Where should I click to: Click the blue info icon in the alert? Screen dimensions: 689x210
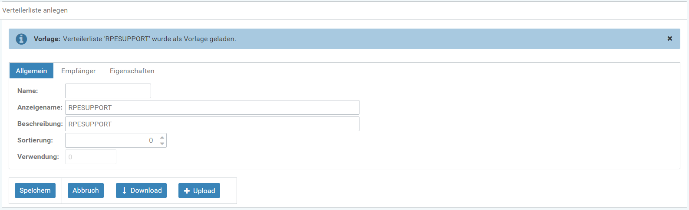pyautogui.click(x=21, y=39)
